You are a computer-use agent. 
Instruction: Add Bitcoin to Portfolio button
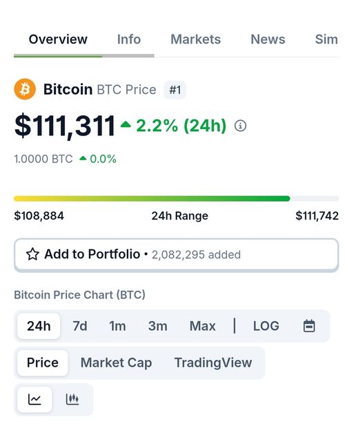pos(177,255)
